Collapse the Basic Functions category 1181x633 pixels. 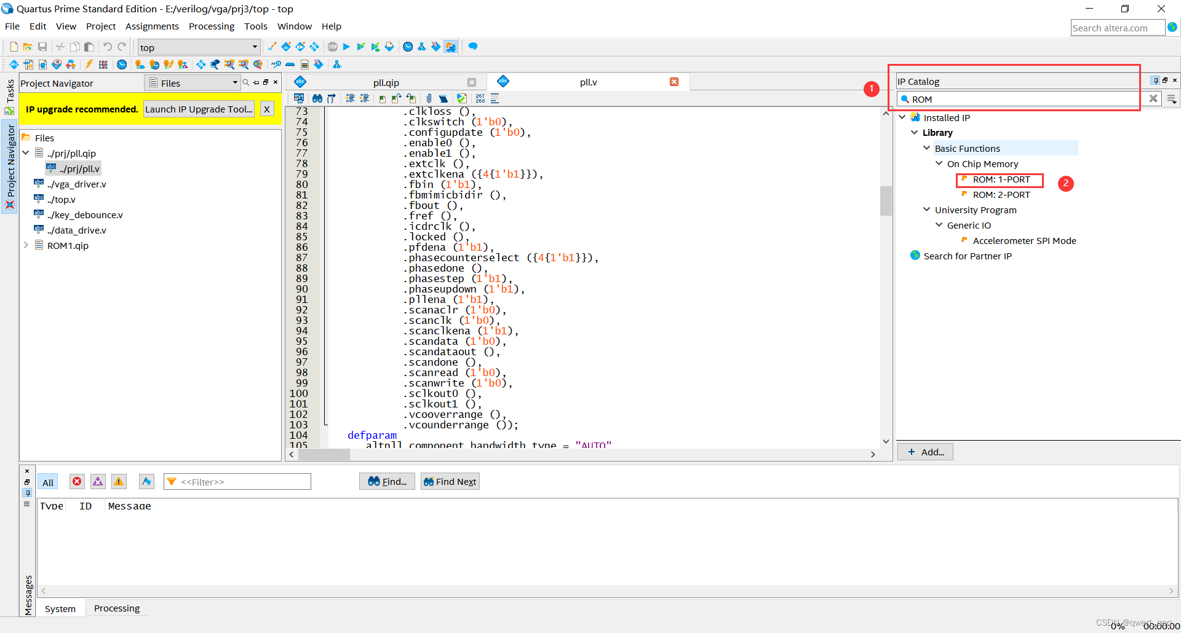[x=926, y=147]
